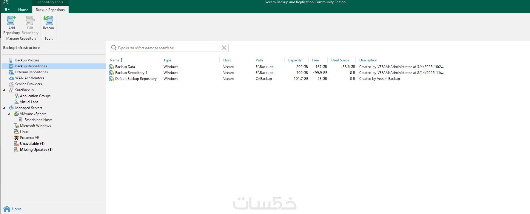This screenshot has width=530, height=214.
Task: Click the VMware vSphere icon
Action: [x=16, y=114]
